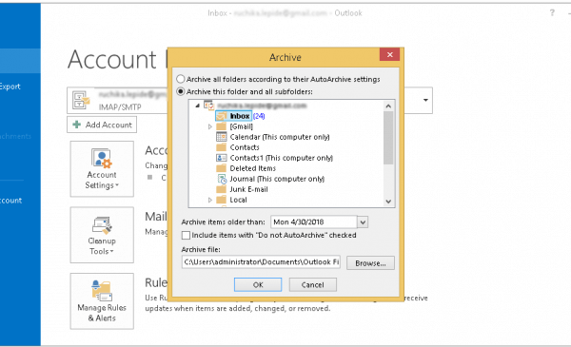
Task: Click the Archive file path field
Action: click(261, 261)
